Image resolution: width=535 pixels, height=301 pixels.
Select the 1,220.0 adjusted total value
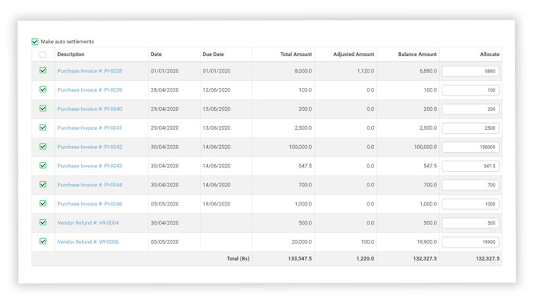click(365, 259)
